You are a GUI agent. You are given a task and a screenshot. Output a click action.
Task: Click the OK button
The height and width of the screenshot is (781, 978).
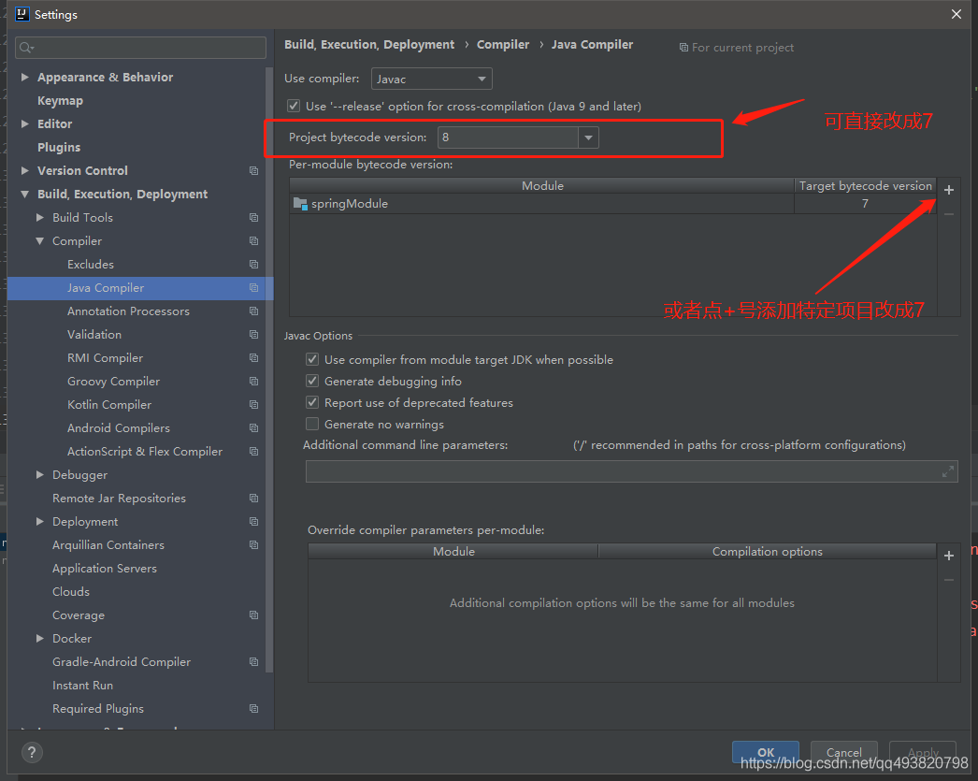point(765,752)
